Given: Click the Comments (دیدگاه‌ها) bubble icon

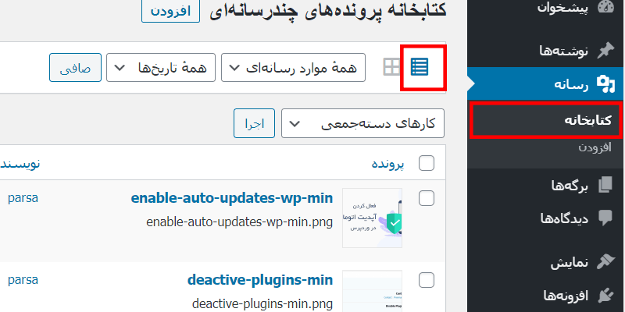Looking at the screenshot, I should coord(606,218).
